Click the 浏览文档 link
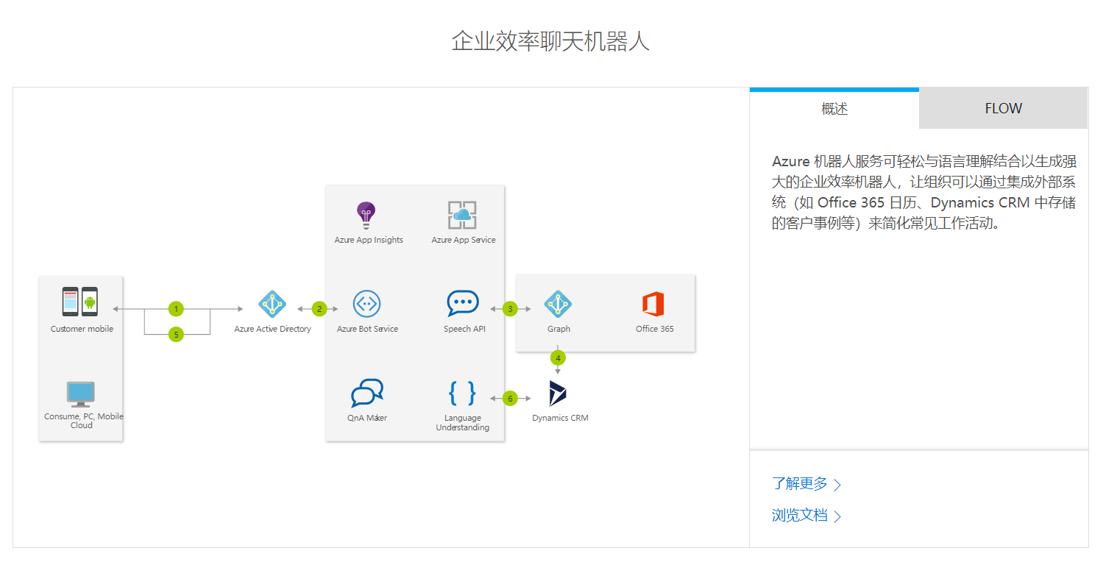Screen dimensions: 1106x562 click(x=800, y=515)
